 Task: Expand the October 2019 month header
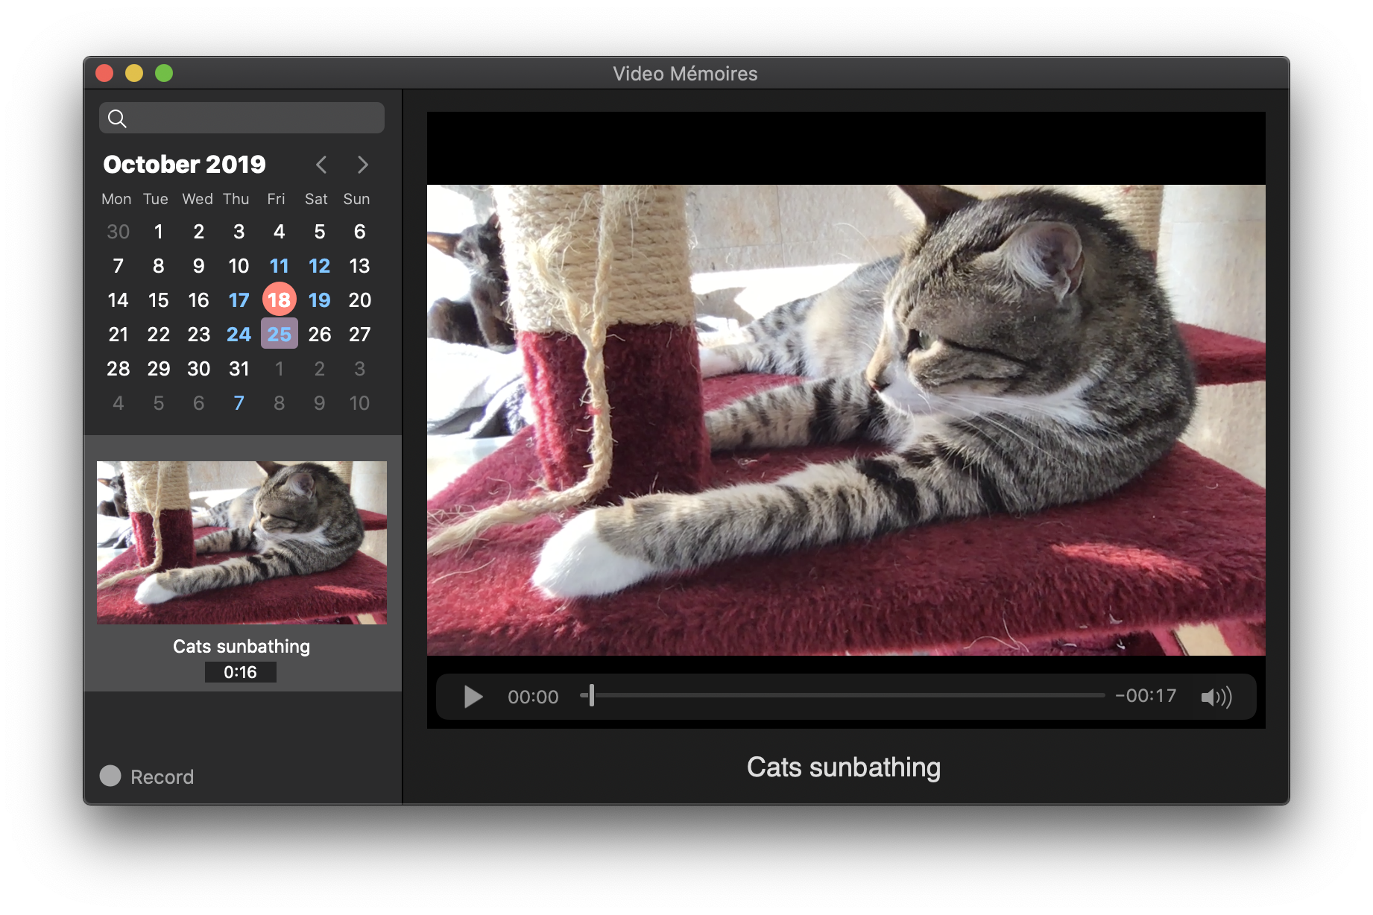point(183,164)
